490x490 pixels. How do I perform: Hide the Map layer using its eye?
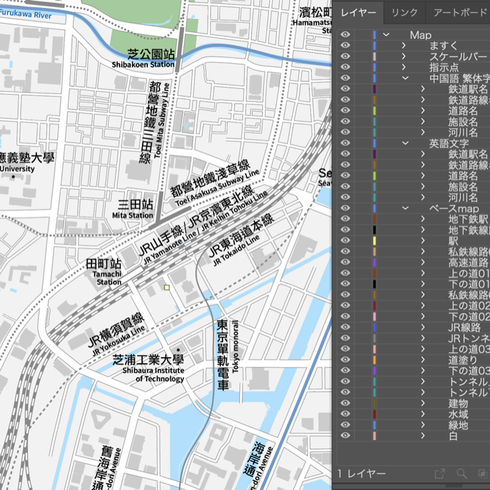tap(345, 35)
